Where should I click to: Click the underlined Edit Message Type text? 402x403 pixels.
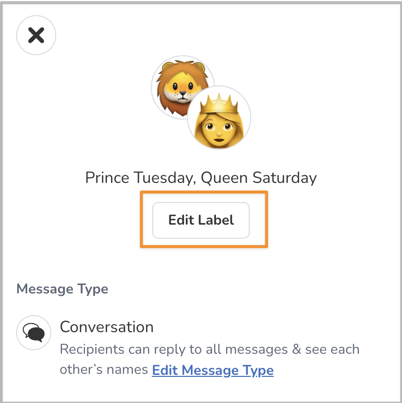(x=213, y=370)
